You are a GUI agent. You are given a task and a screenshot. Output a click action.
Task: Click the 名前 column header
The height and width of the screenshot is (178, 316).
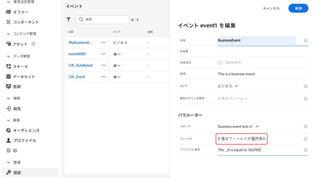click(71, 32)
